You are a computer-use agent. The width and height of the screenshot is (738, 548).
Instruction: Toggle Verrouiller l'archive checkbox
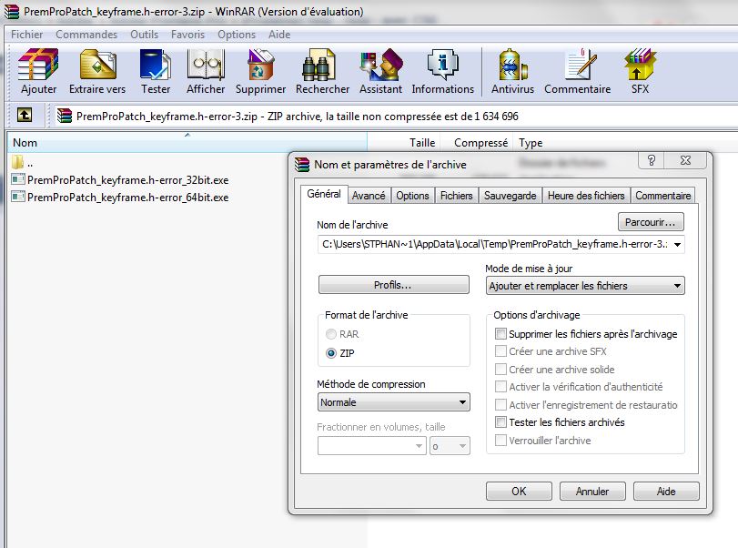(x=500, y=441)
